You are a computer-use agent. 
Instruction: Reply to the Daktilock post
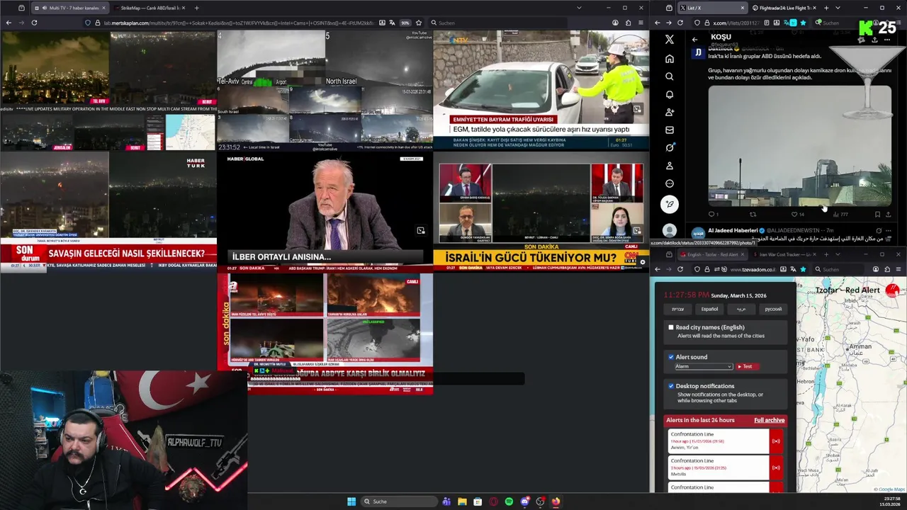click(x=712, y=214)
